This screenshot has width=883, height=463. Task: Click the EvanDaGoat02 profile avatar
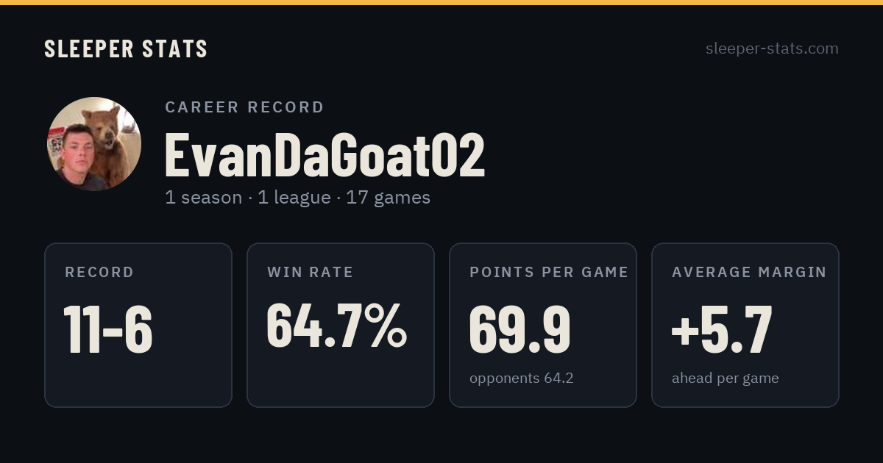click(94, 144)
